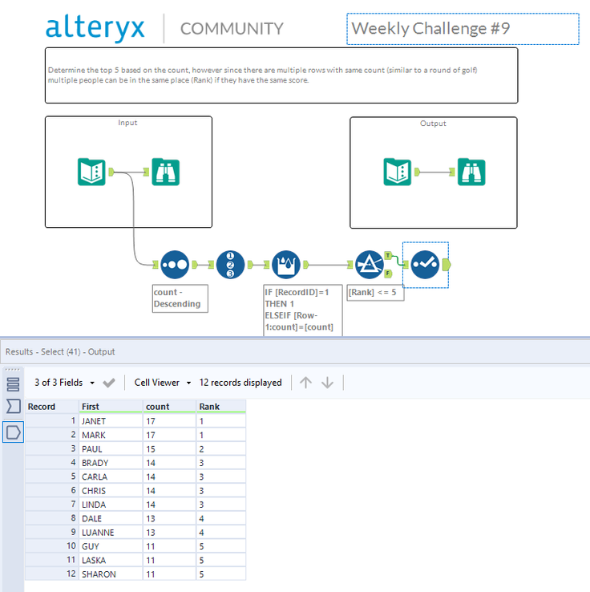This screenshot has width=590, height=592.
Task: Click the 'Output' container label
Action: pyautogui.click(x=433, y=124)
